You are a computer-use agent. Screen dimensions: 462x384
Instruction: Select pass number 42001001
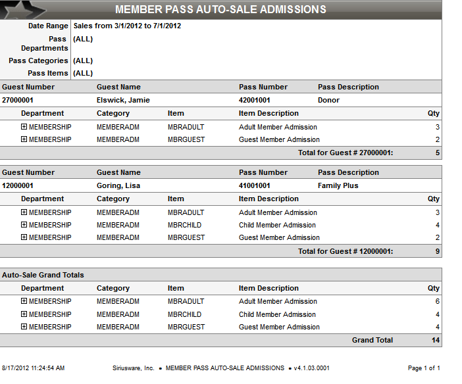pos(254,100)
